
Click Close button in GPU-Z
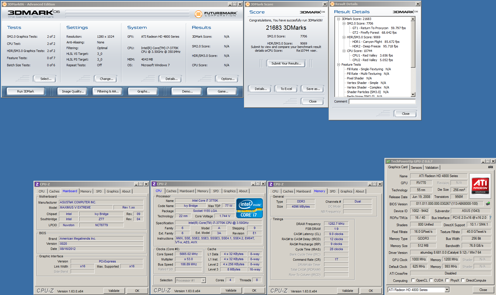click(483, 290)
